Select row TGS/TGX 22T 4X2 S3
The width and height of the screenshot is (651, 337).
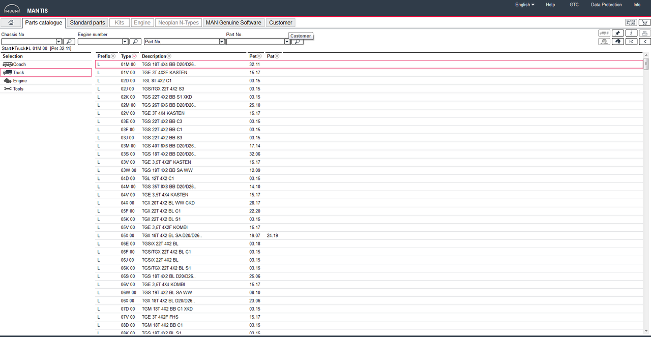pos(369,89)
